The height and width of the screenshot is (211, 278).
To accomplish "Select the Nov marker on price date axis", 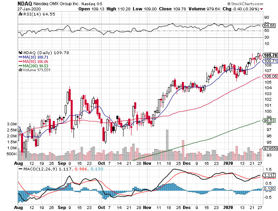I will tap(147, 163).
